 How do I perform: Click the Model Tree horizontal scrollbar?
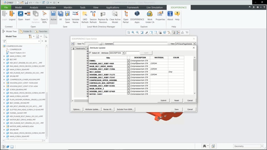pos(24,141)
